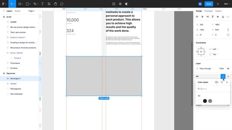
Task: Open the libraries book icon in Color styles
Action: click(216, 82)
